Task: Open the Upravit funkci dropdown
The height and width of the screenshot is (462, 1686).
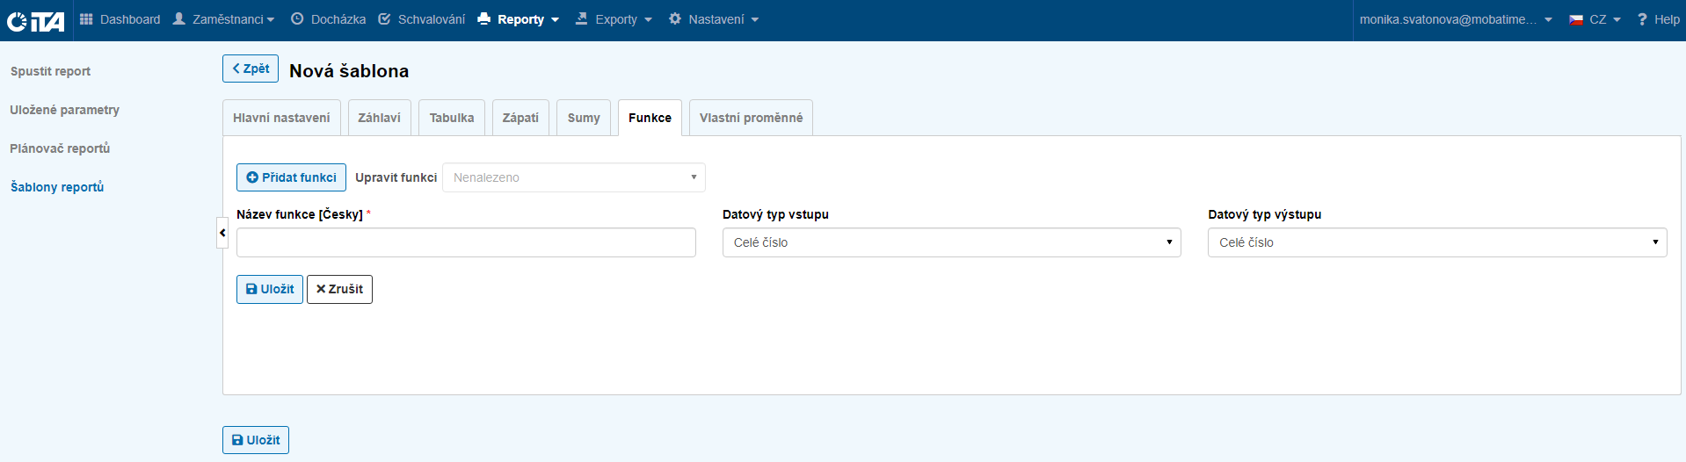Action: (x=573, y=177)
